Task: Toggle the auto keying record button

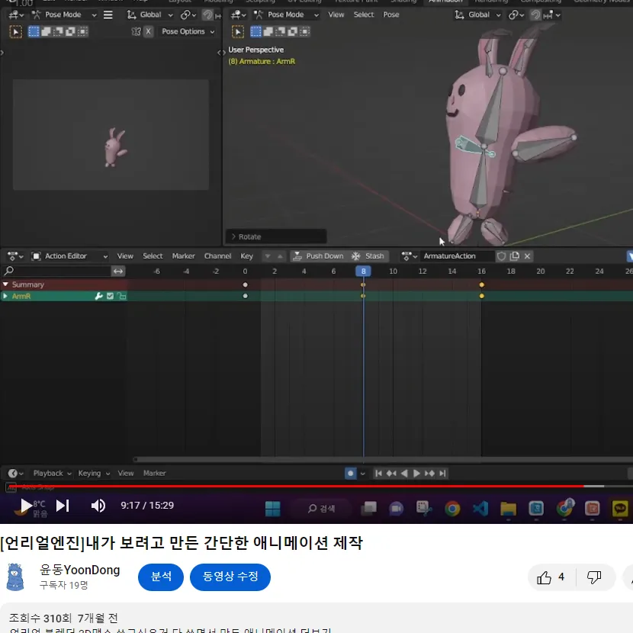Action: 351,474
